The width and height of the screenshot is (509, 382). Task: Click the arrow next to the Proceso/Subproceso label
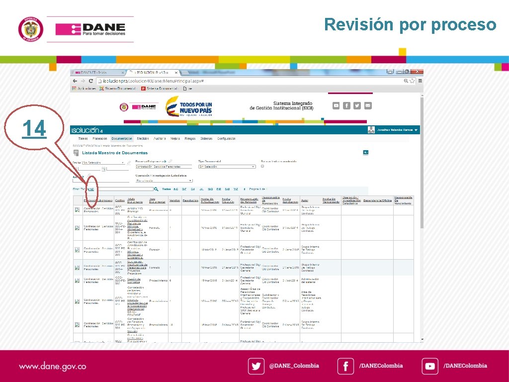(x=165, y=161)
